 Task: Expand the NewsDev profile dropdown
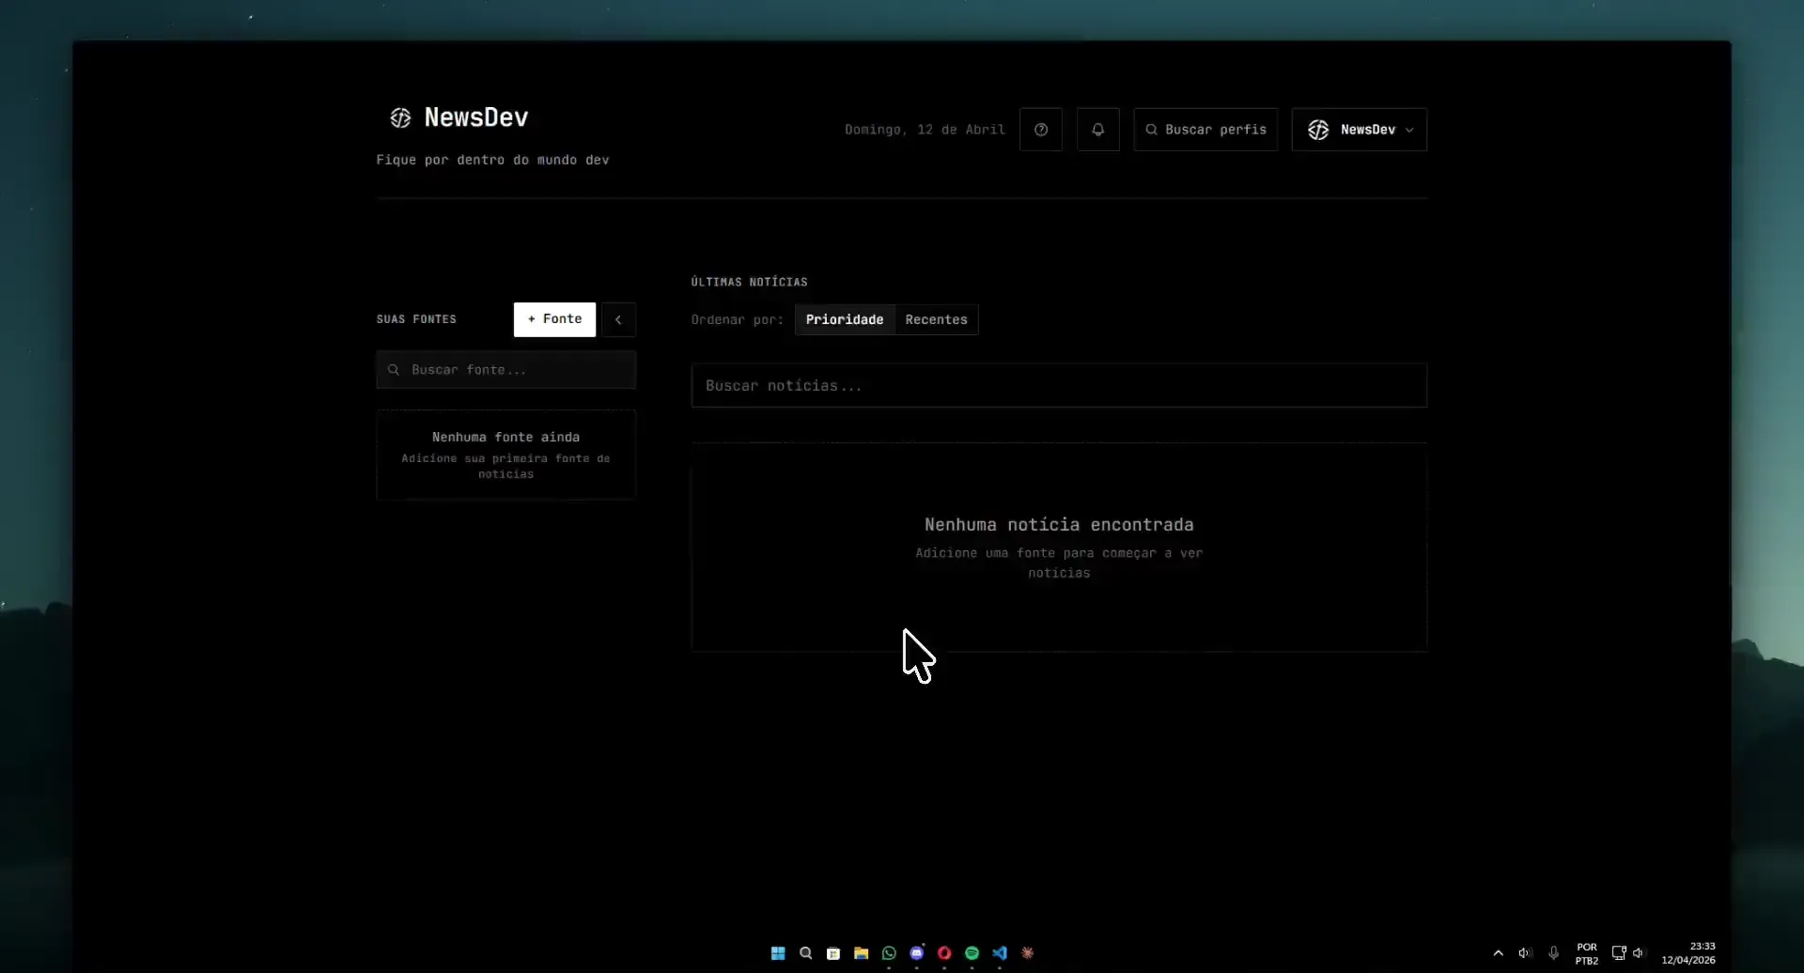point(1360,130)
